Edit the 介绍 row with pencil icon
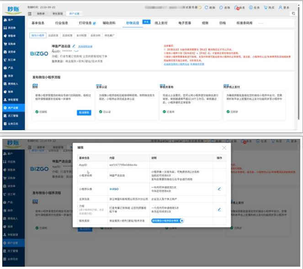Screen dimensions: 303x269 219,210
